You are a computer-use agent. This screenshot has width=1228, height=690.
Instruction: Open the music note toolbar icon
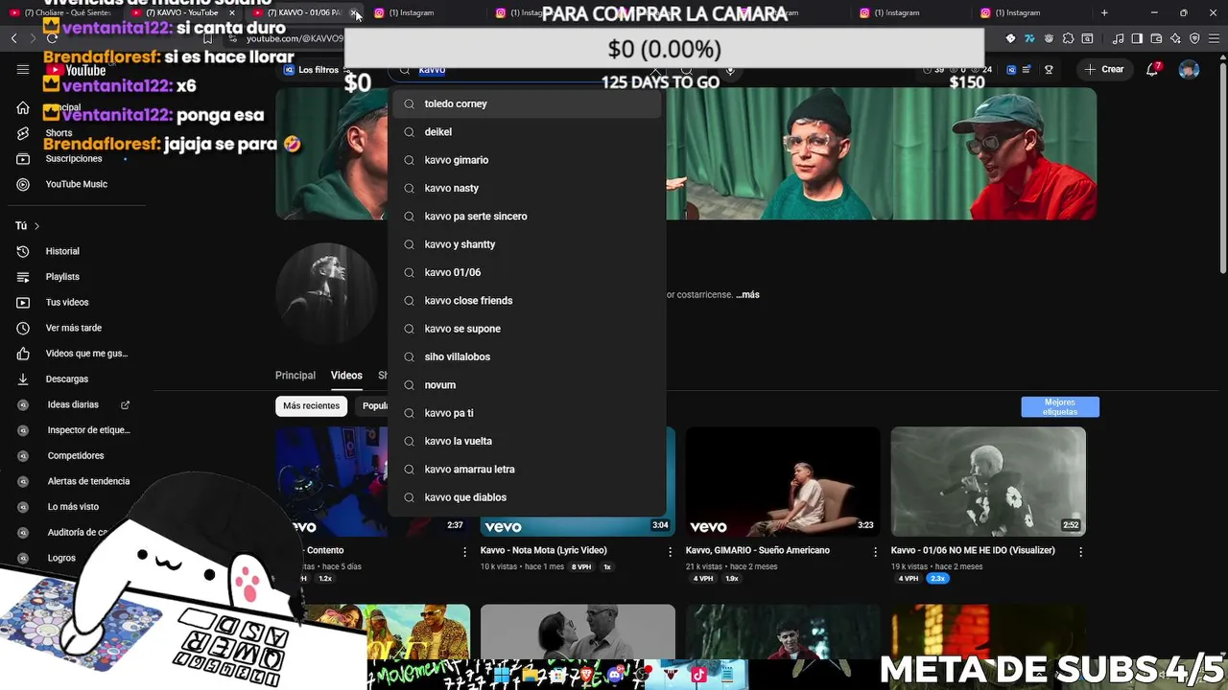(1119, 38)
